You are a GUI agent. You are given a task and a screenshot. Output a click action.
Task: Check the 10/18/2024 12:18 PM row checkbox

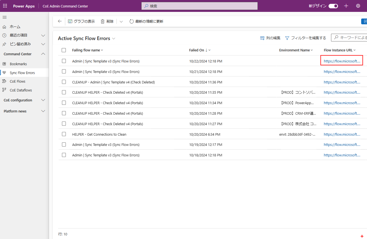(64, 155)
